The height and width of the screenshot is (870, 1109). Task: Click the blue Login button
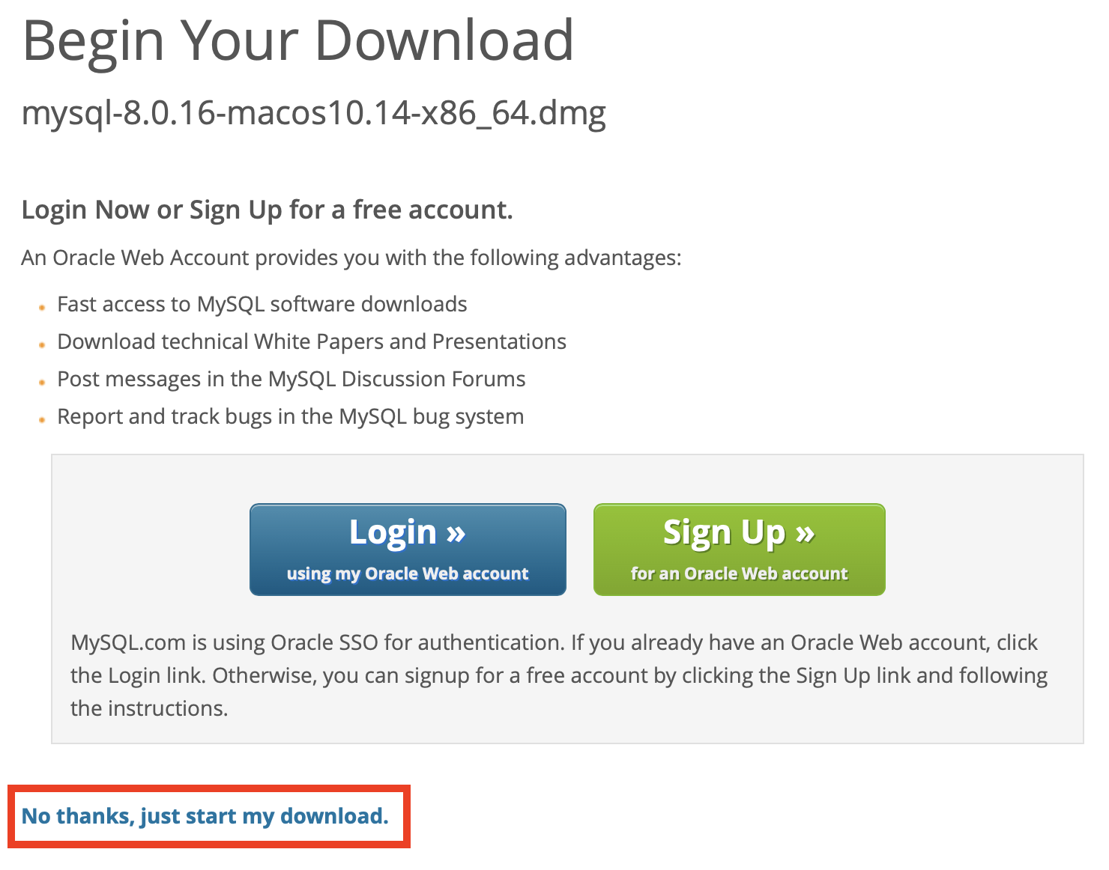point(408,550)
